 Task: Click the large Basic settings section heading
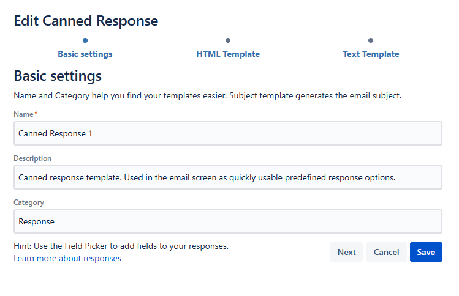[58, 76]
